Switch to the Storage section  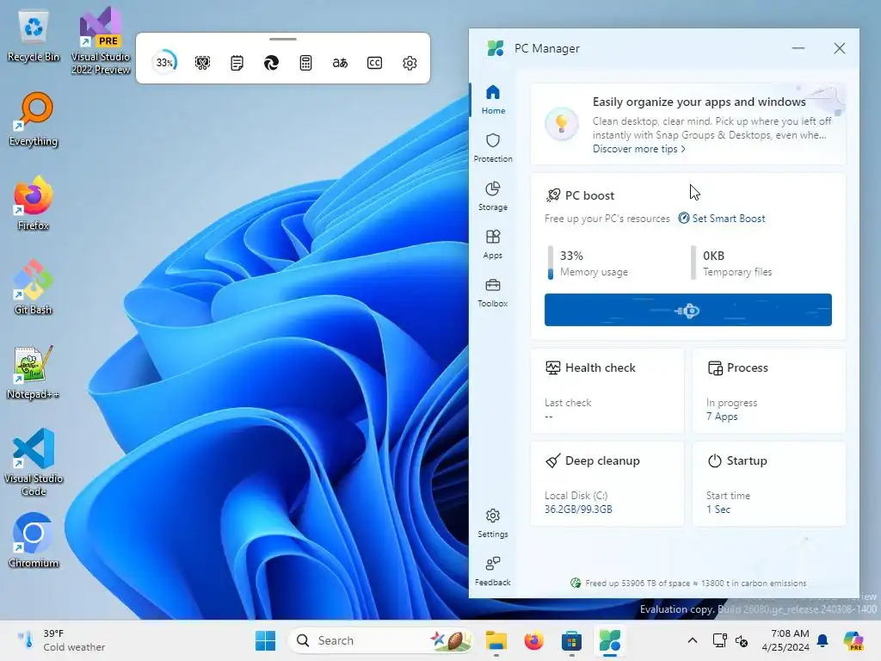(x=493, y=196)
